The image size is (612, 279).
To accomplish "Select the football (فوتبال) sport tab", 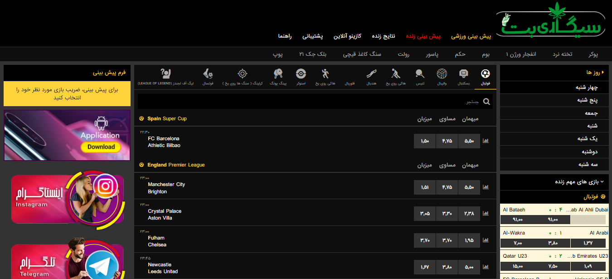I will (x=485, y=76).
